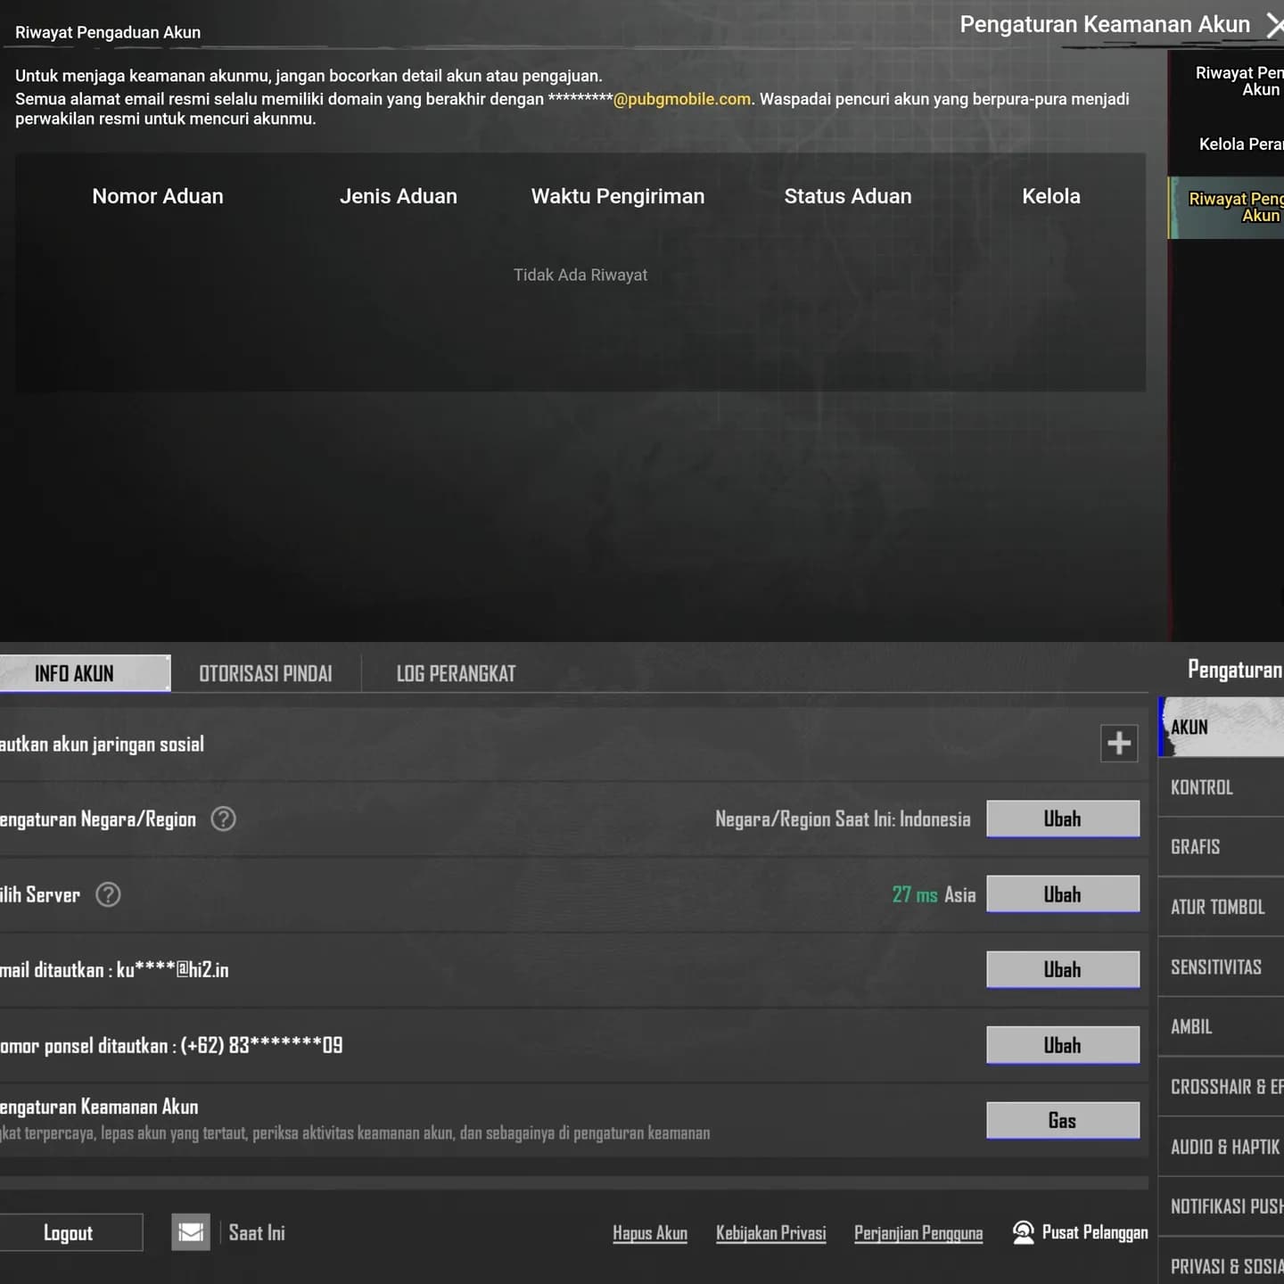Open NOTIFIKASI PUSH settings category
Viewport: 1284px width, 1284px height.
click(1221, 1206)
